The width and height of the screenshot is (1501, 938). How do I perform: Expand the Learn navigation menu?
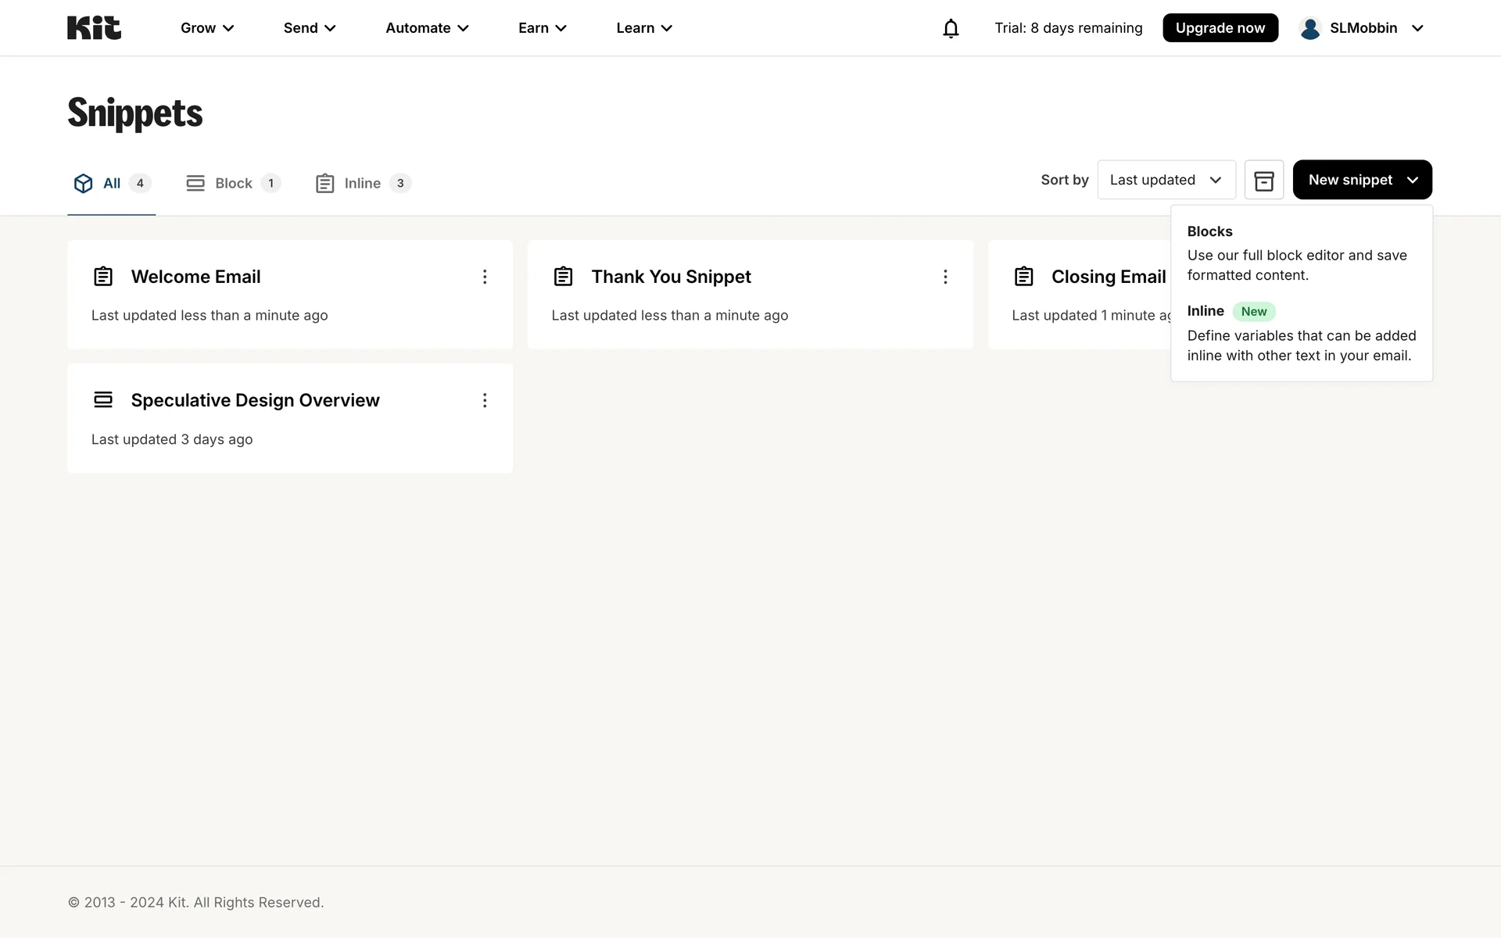pos(644,28)
